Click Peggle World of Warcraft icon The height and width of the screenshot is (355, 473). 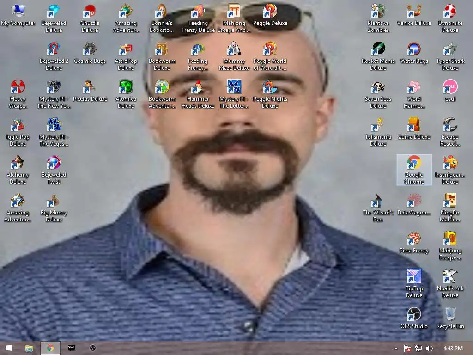[270, 56]
